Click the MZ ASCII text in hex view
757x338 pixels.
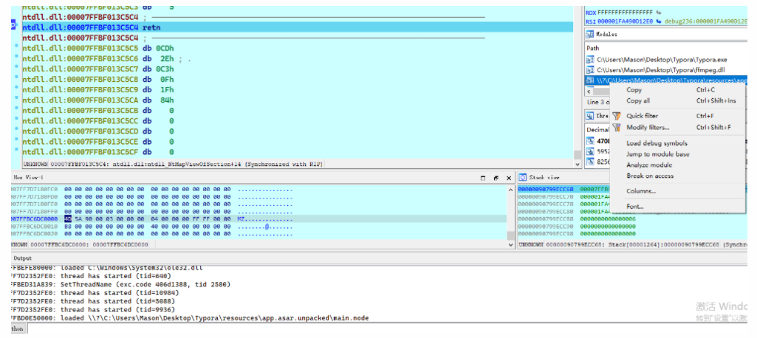241,218
